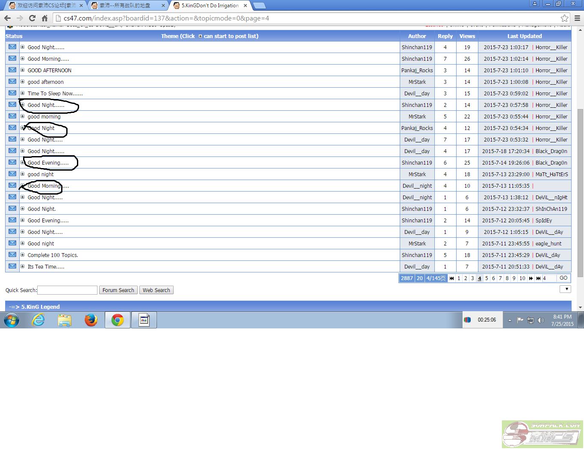This screenshot has width=584, height=449.
Task: Open the Chrome menu hamburger icon
Action: pyautogui.click(x=577, y=18)
